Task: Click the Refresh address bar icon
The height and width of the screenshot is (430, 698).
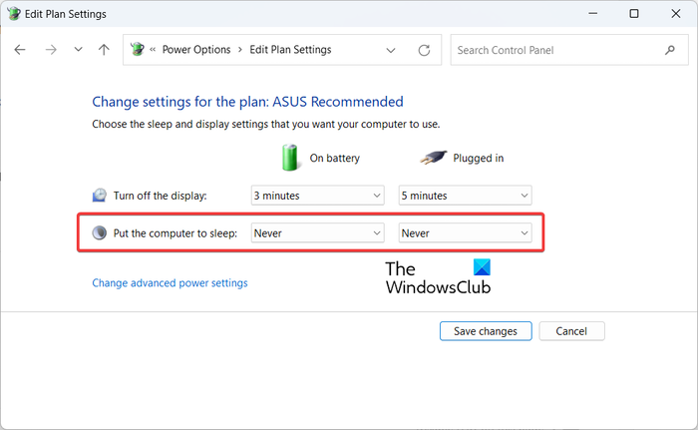Action: (424, 50)
